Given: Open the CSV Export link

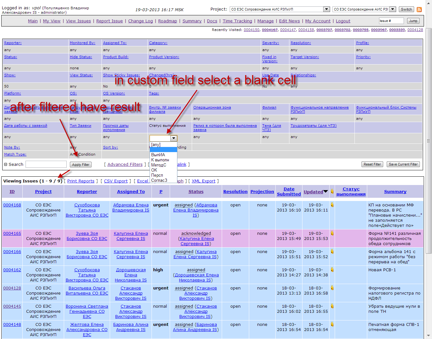Looking at the screenshot, I should [115, 181].
